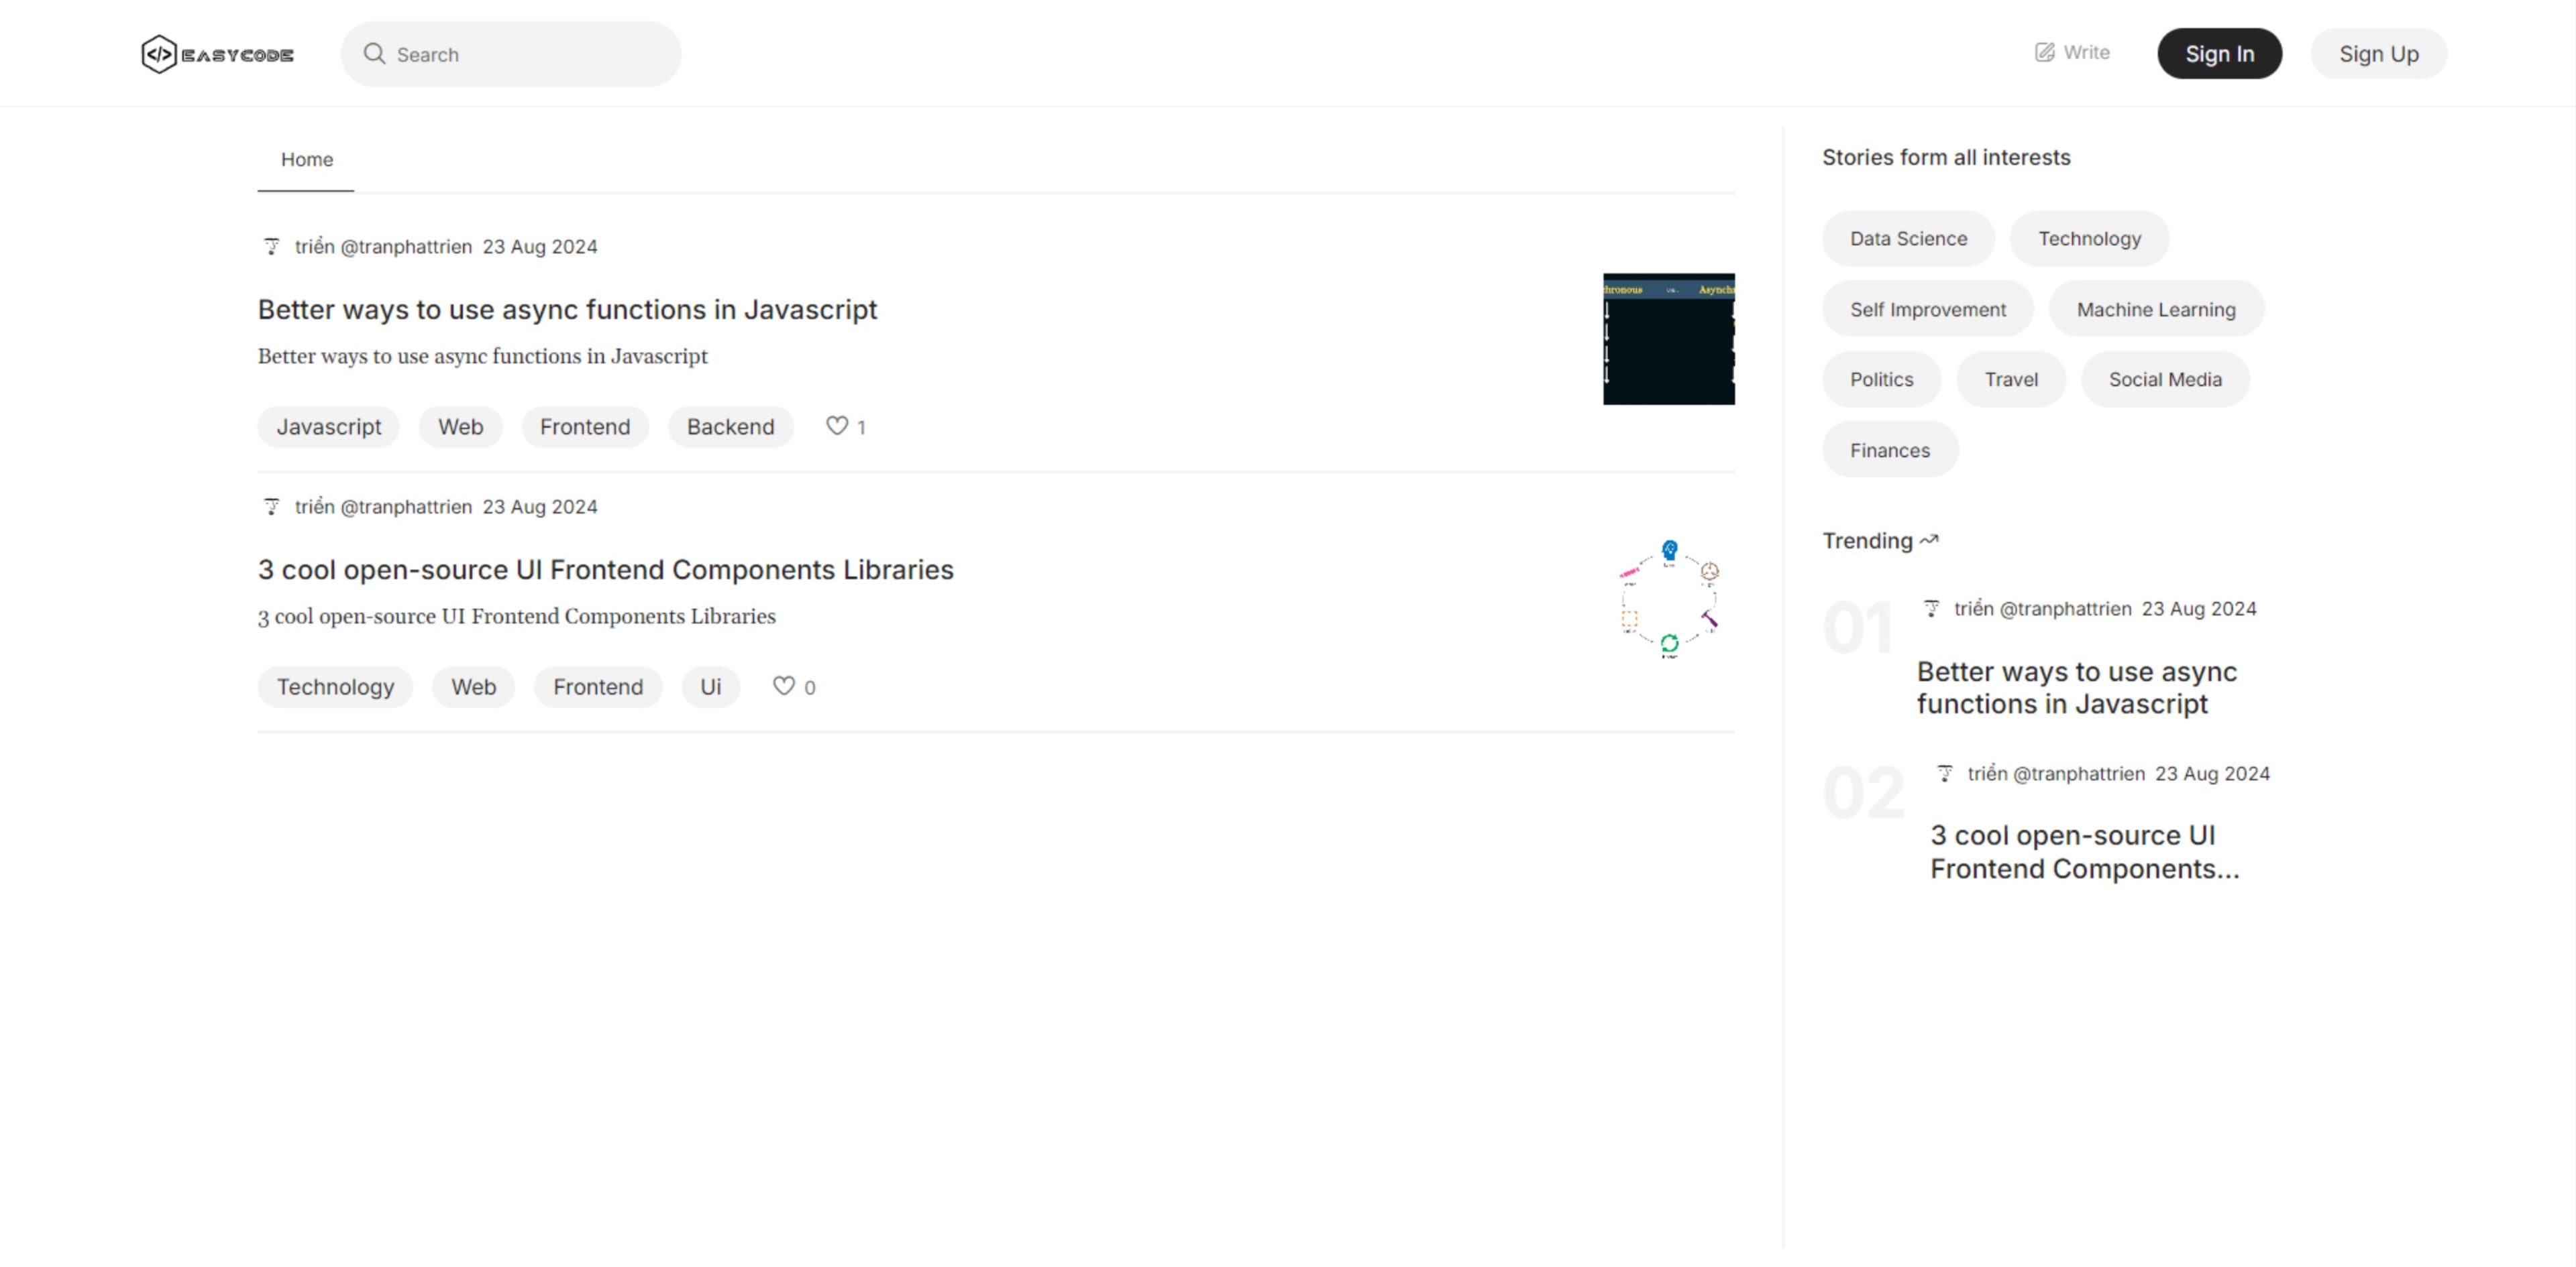Click the EasyCode logo icon
The height and width of the screenshot is (1267, 2576).
[159, 54]
